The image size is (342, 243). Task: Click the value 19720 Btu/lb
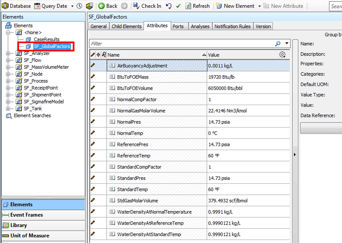point(221,77)
